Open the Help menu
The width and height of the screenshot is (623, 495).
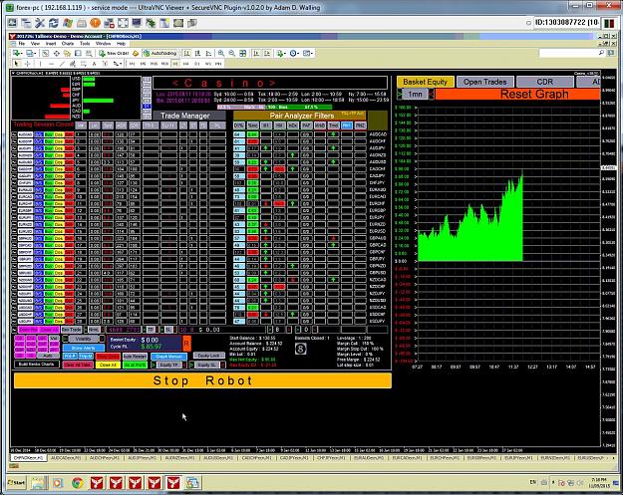click(122, 43)
